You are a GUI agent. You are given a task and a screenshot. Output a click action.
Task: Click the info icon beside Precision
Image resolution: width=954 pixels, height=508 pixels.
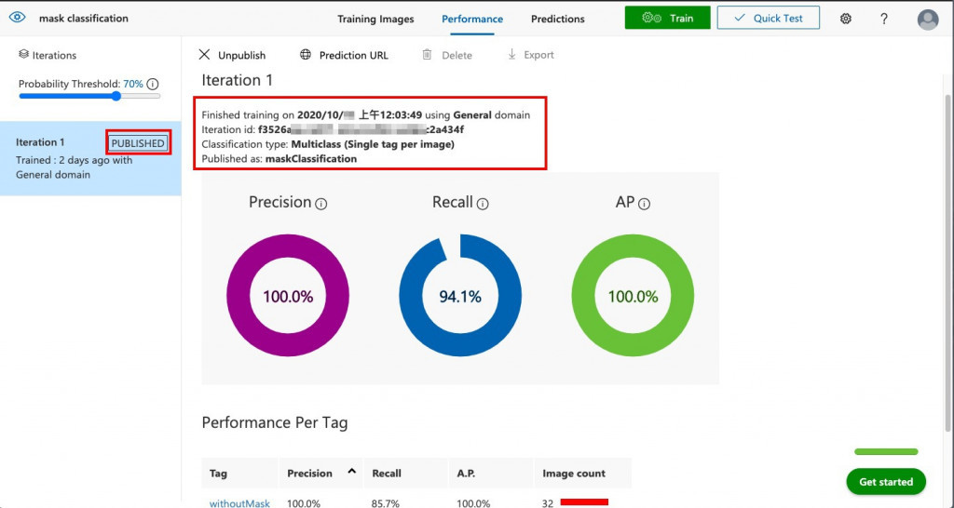[321, 204]
